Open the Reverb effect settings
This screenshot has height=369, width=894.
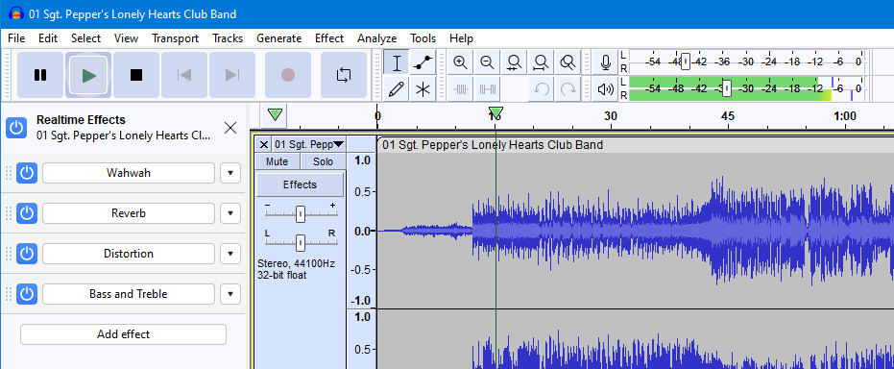pos(129,213)
